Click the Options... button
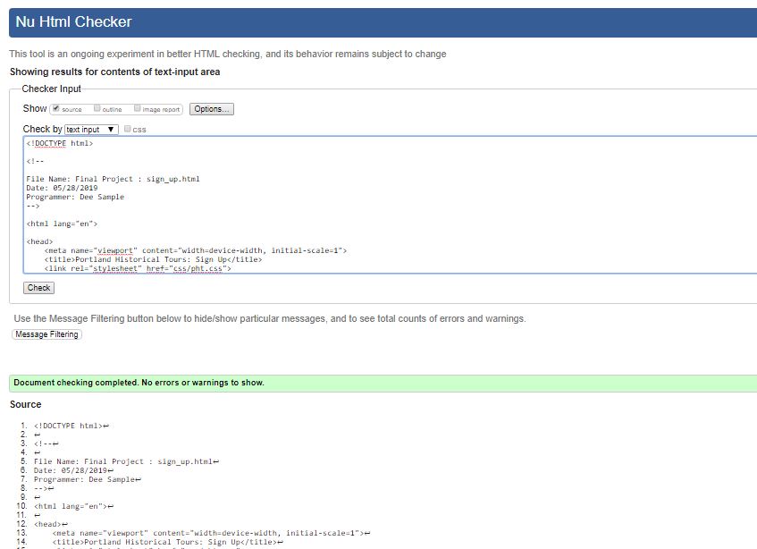The height and width of the screenshot is (549, 757). [x=212, y=109]
